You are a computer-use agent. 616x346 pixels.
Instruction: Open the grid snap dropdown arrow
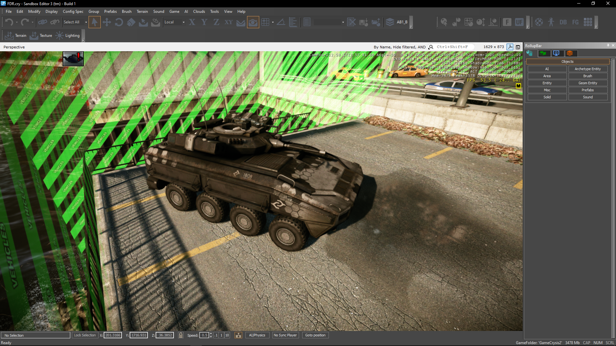pos(273,22)
